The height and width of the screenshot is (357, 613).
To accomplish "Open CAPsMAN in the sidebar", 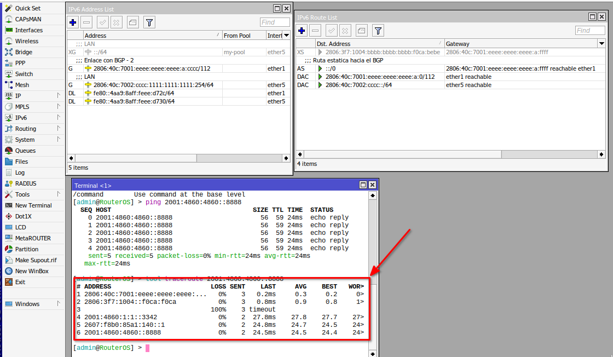I will 29,19.
